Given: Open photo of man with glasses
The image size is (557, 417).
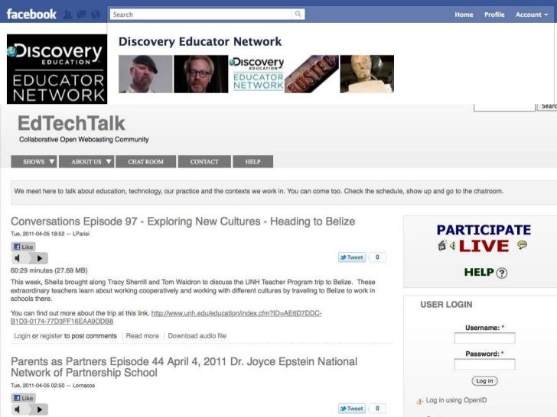Looking at the screenshot, I should click(x=200, y=74).
